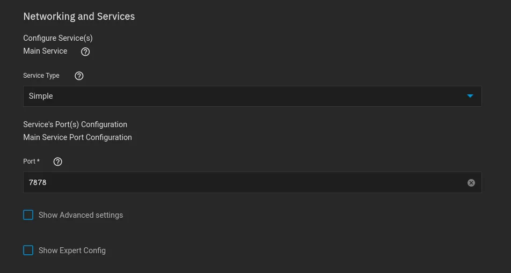The width and height of the screenshot is (511, 273).
Task: Click the 'Main Service' label
Action: [x=45, y=51]
